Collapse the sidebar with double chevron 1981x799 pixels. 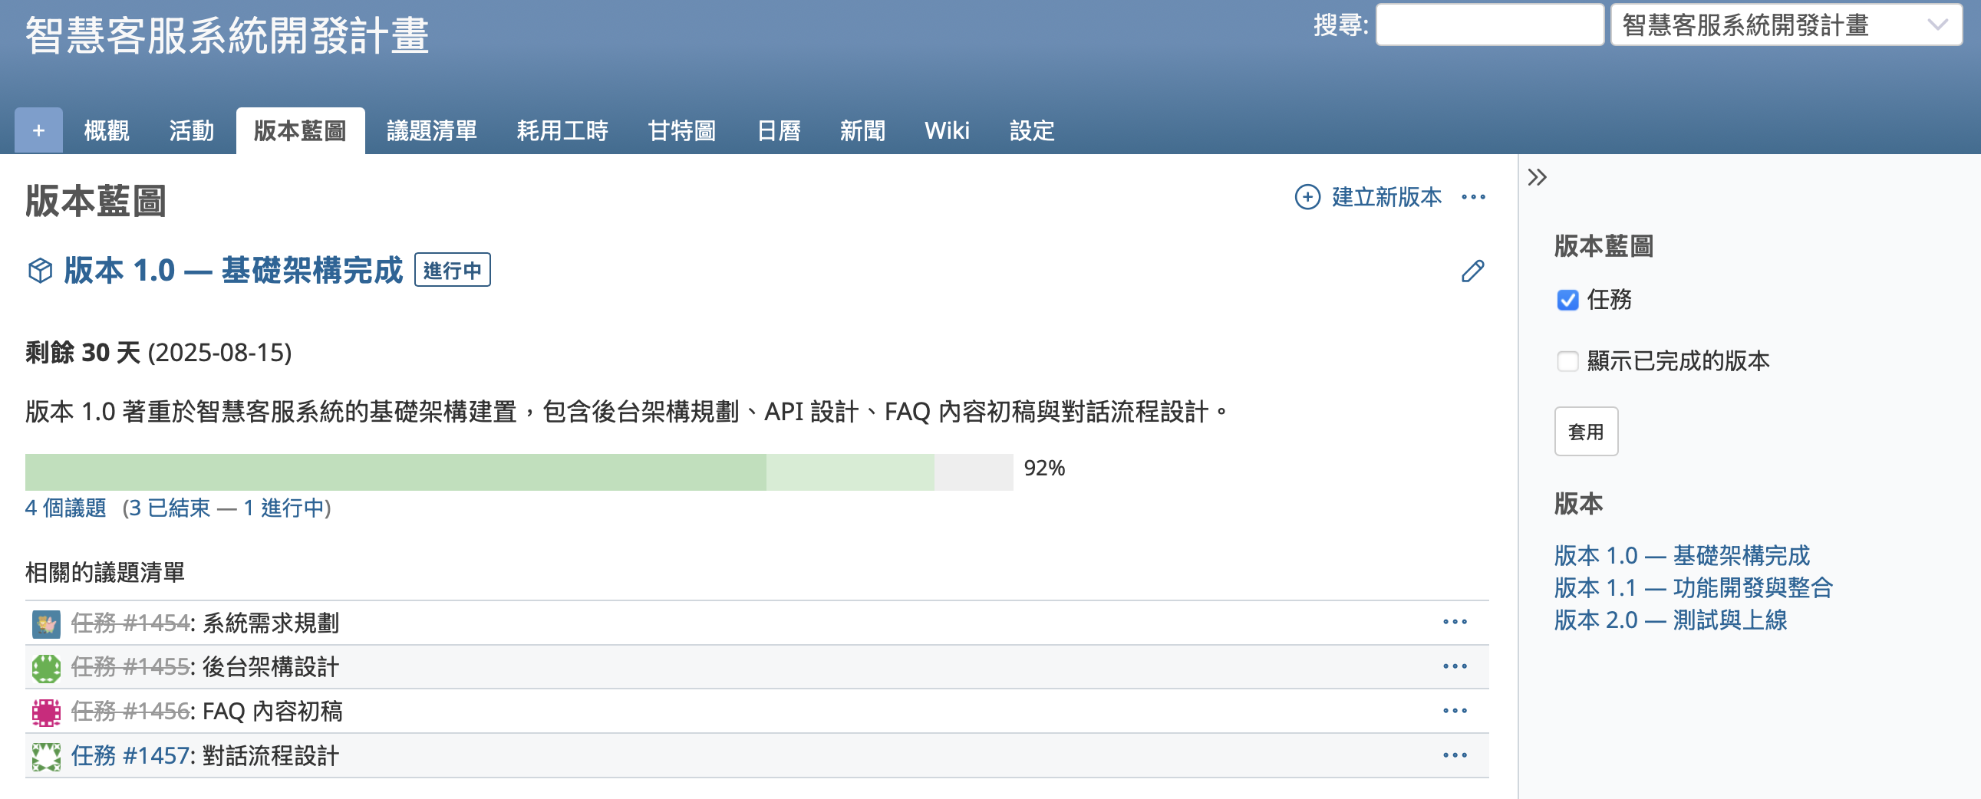pos(1538,177)
